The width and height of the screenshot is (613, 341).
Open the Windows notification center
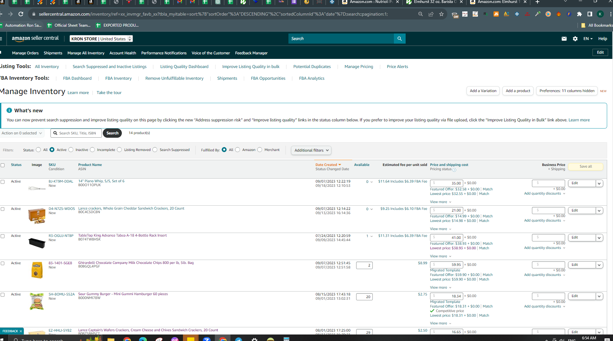607,339
